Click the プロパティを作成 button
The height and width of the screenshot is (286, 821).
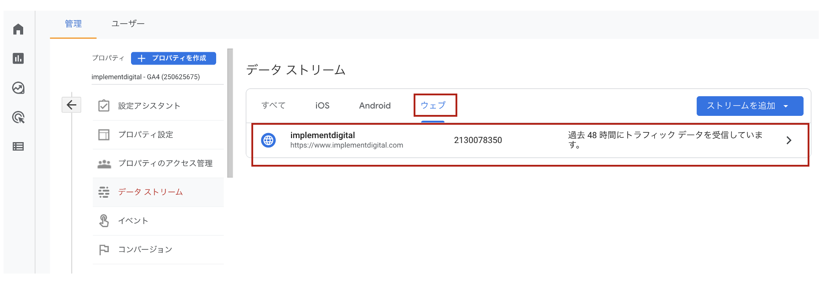[x=173, y=58]
